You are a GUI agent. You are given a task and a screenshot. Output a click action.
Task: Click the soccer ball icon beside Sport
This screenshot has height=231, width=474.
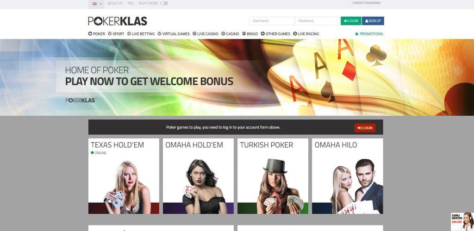point(110,34)
